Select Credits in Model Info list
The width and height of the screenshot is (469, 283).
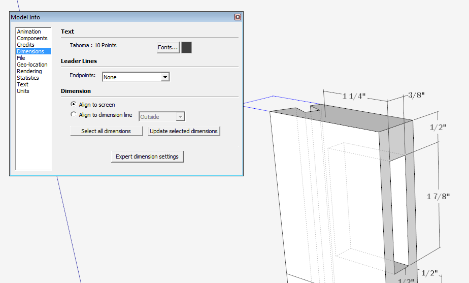[25, 45]
